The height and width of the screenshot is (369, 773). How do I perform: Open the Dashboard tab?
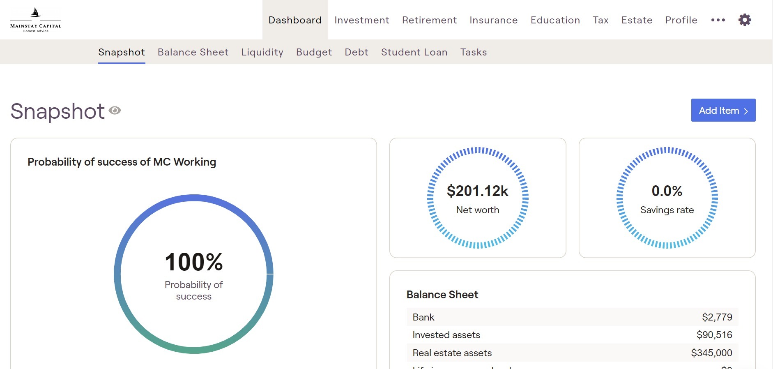click(x=295, y=20)
